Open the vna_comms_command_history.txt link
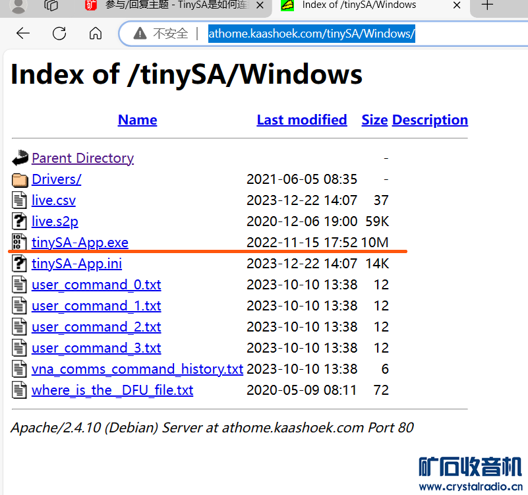528x495 pixels. [137, 369]
